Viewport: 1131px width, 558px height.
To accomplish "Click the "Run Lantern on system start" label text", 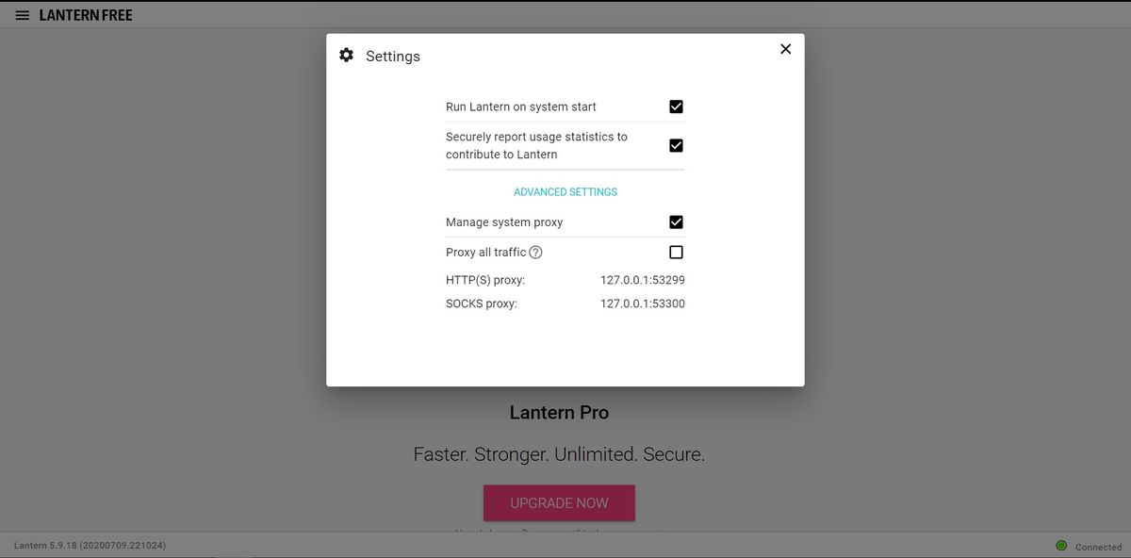I will pos(520,107).
